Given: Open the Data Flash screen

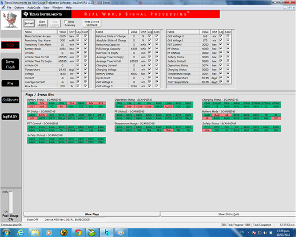Looking at the screenshot, I should [x=10, y=65].
